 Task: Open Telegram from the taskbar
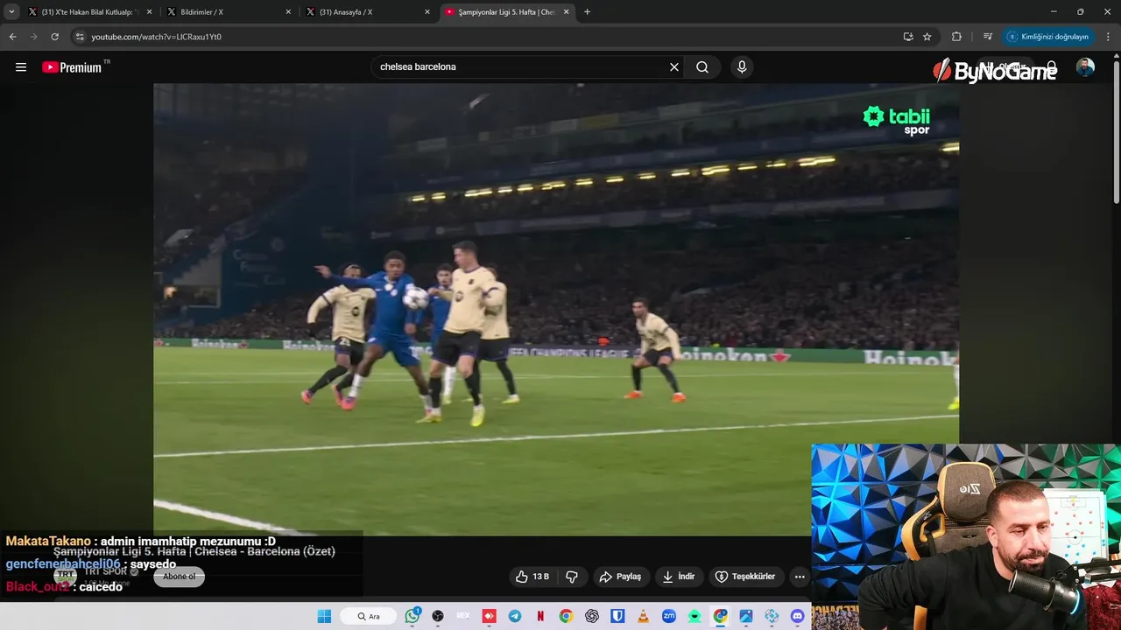(x=515, y=616)
